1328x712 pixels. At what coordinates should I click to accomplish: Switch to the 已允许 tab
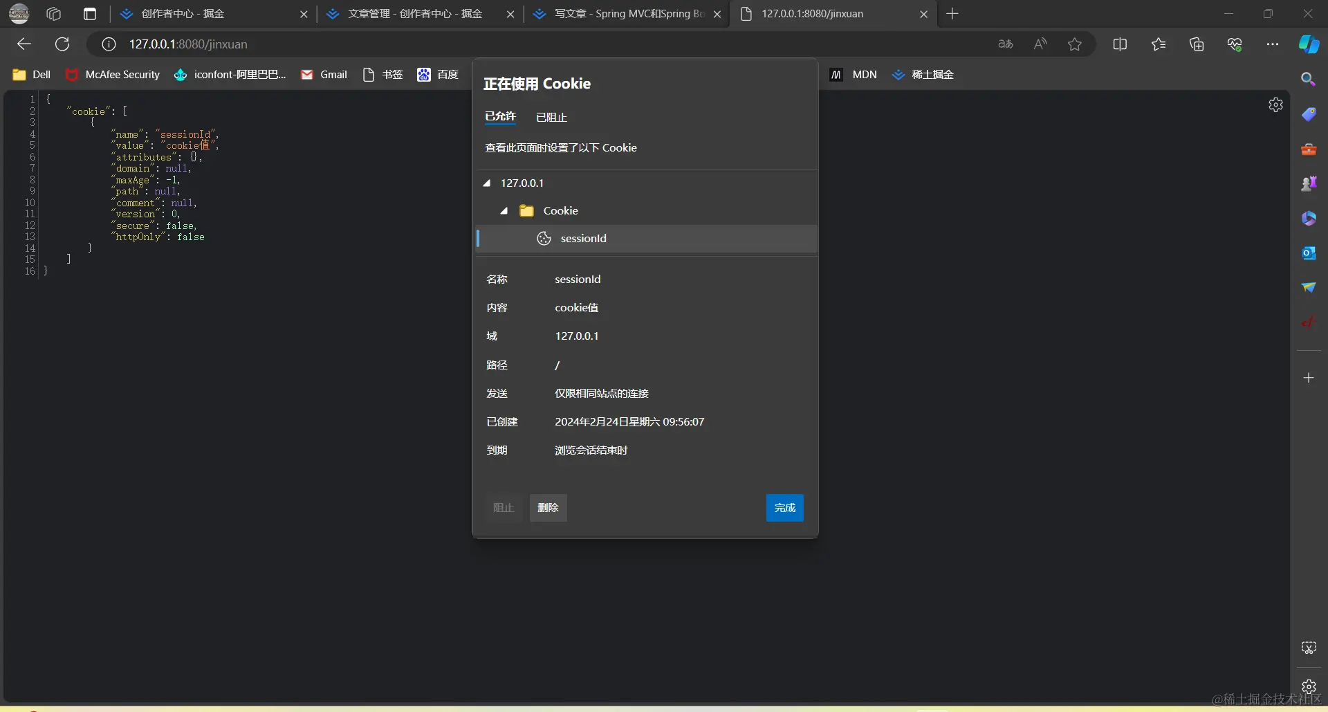click(500, 117)
